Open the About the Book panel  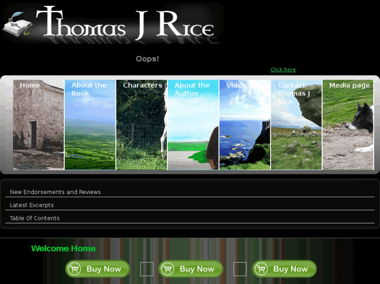tap(90, 125)
